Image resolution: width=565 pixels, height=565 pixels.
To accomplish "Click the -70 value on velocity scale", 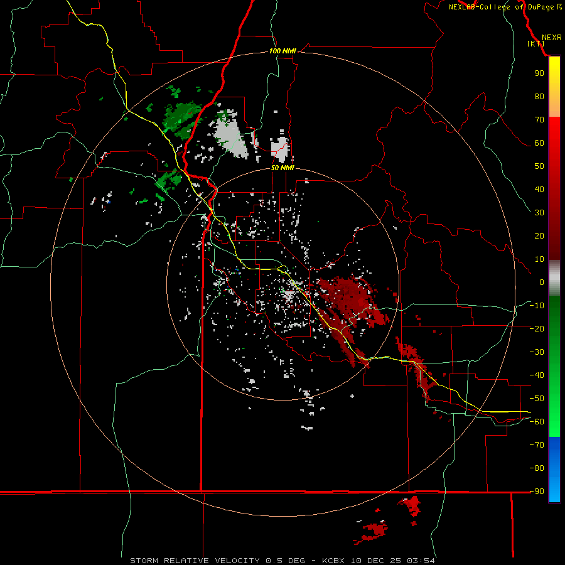I will pyautogui.click(x=537, y=444).
